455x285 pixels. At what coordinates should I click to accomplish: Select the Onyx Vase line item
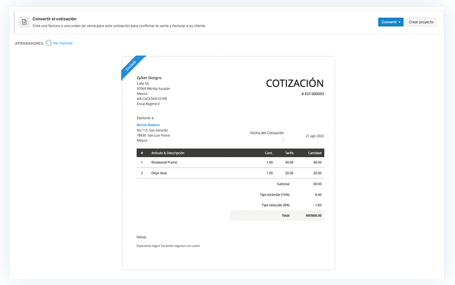159,173
